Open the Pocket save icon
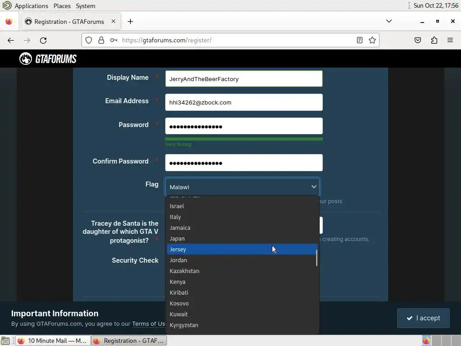Screen dimensions: 461x346 (418, 40)
